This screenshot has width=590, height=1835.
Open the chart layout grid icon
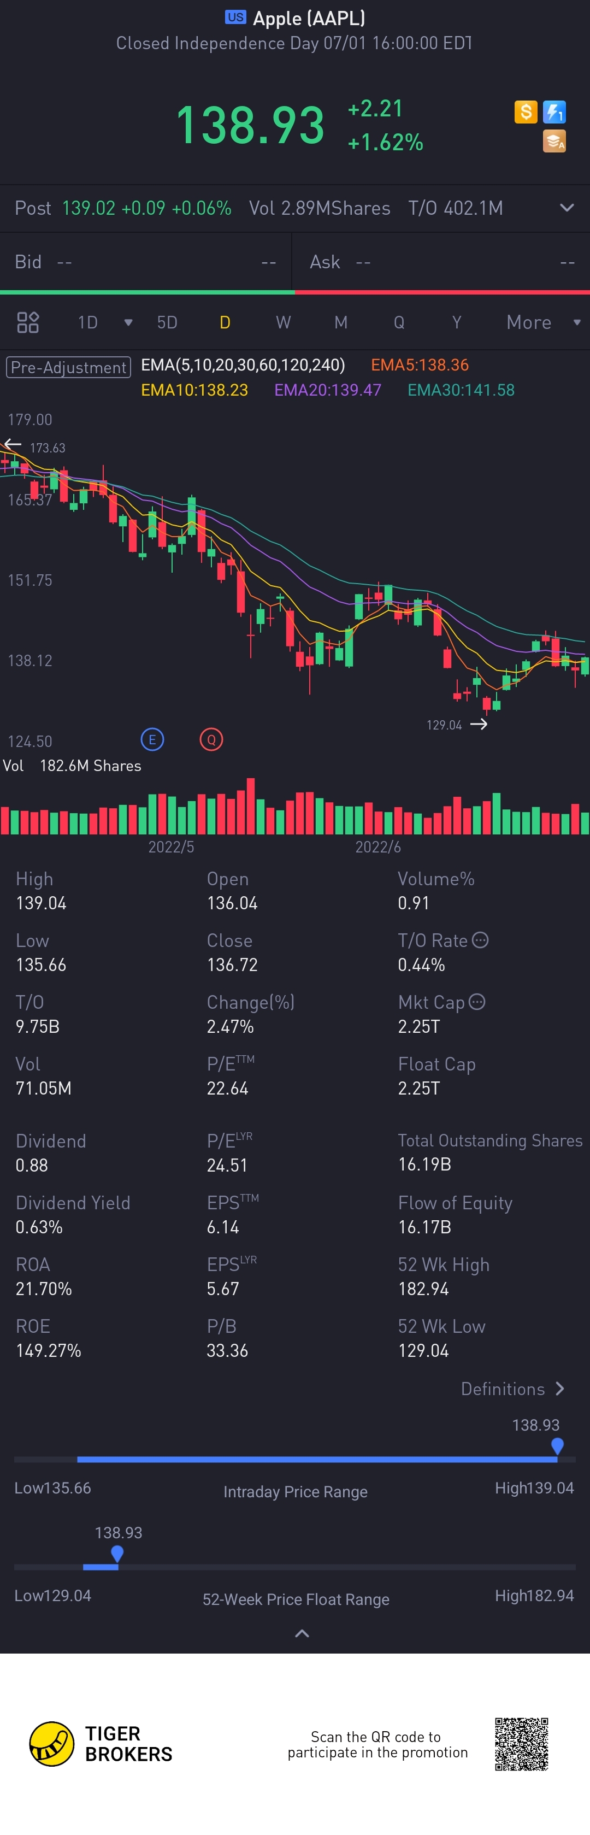pos(28,323)
